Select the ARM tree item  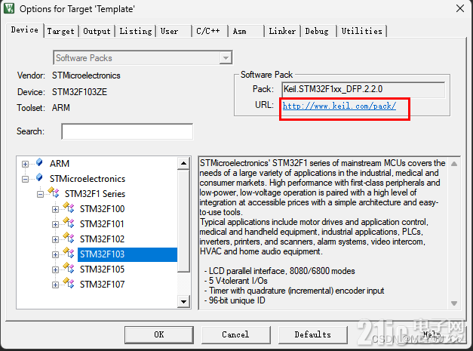pyautogui.click(x=60, y=164)
